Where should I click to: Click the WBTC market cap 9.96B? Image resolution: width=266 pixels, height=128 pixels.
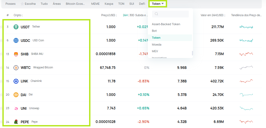pyautogui.click(x=182, y=68)
